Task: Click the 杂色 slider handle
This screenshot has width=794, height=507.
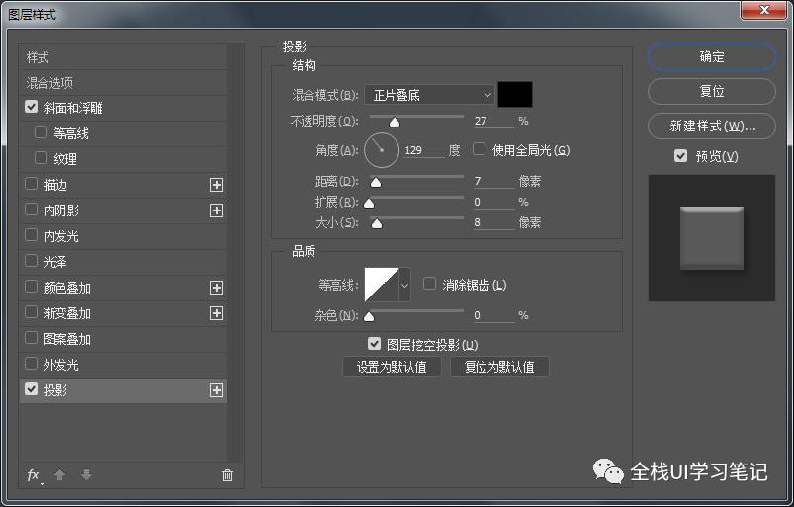Action: click(369, 317)
